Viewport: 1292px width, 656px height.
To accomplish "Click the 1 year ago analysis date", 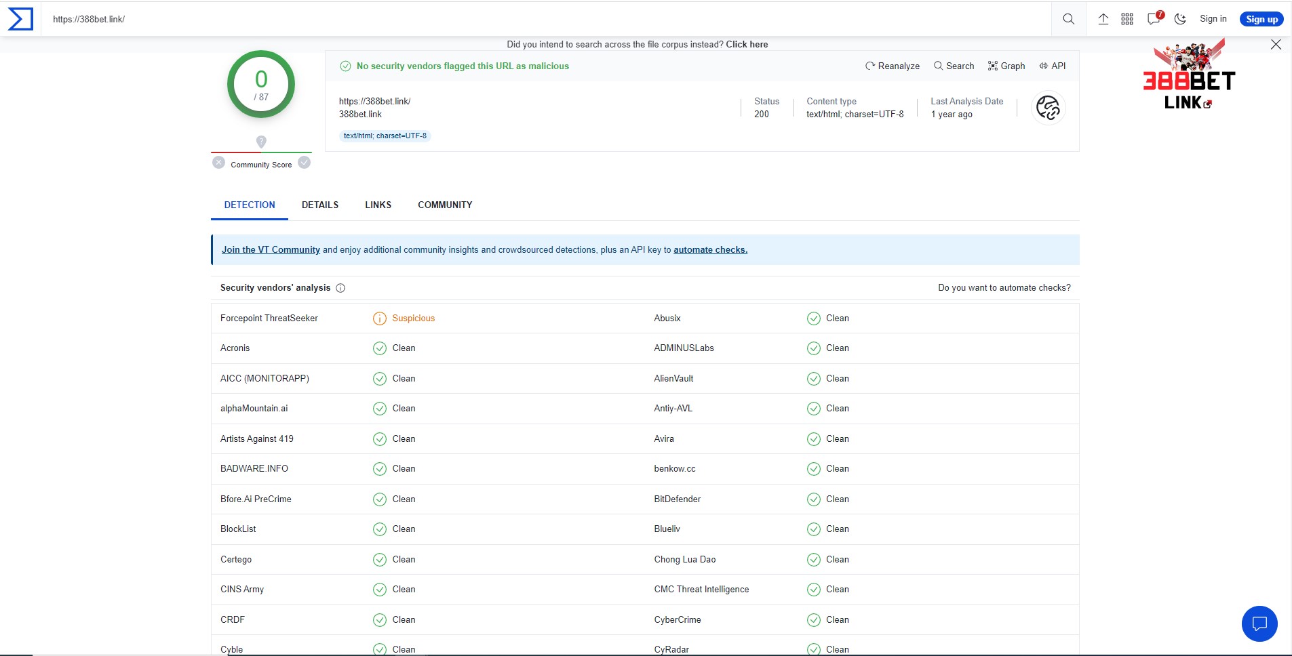I will (x=952, y=115).
